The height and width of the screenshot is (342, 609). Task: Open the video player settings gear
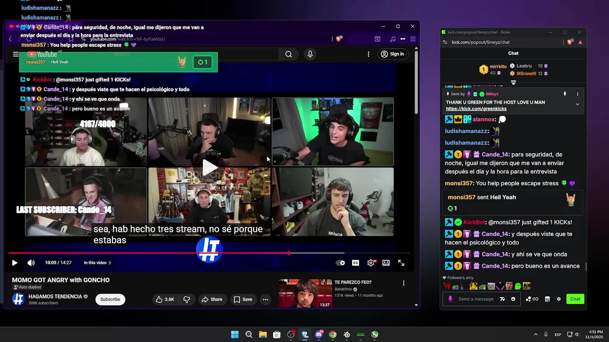(371, 263)
